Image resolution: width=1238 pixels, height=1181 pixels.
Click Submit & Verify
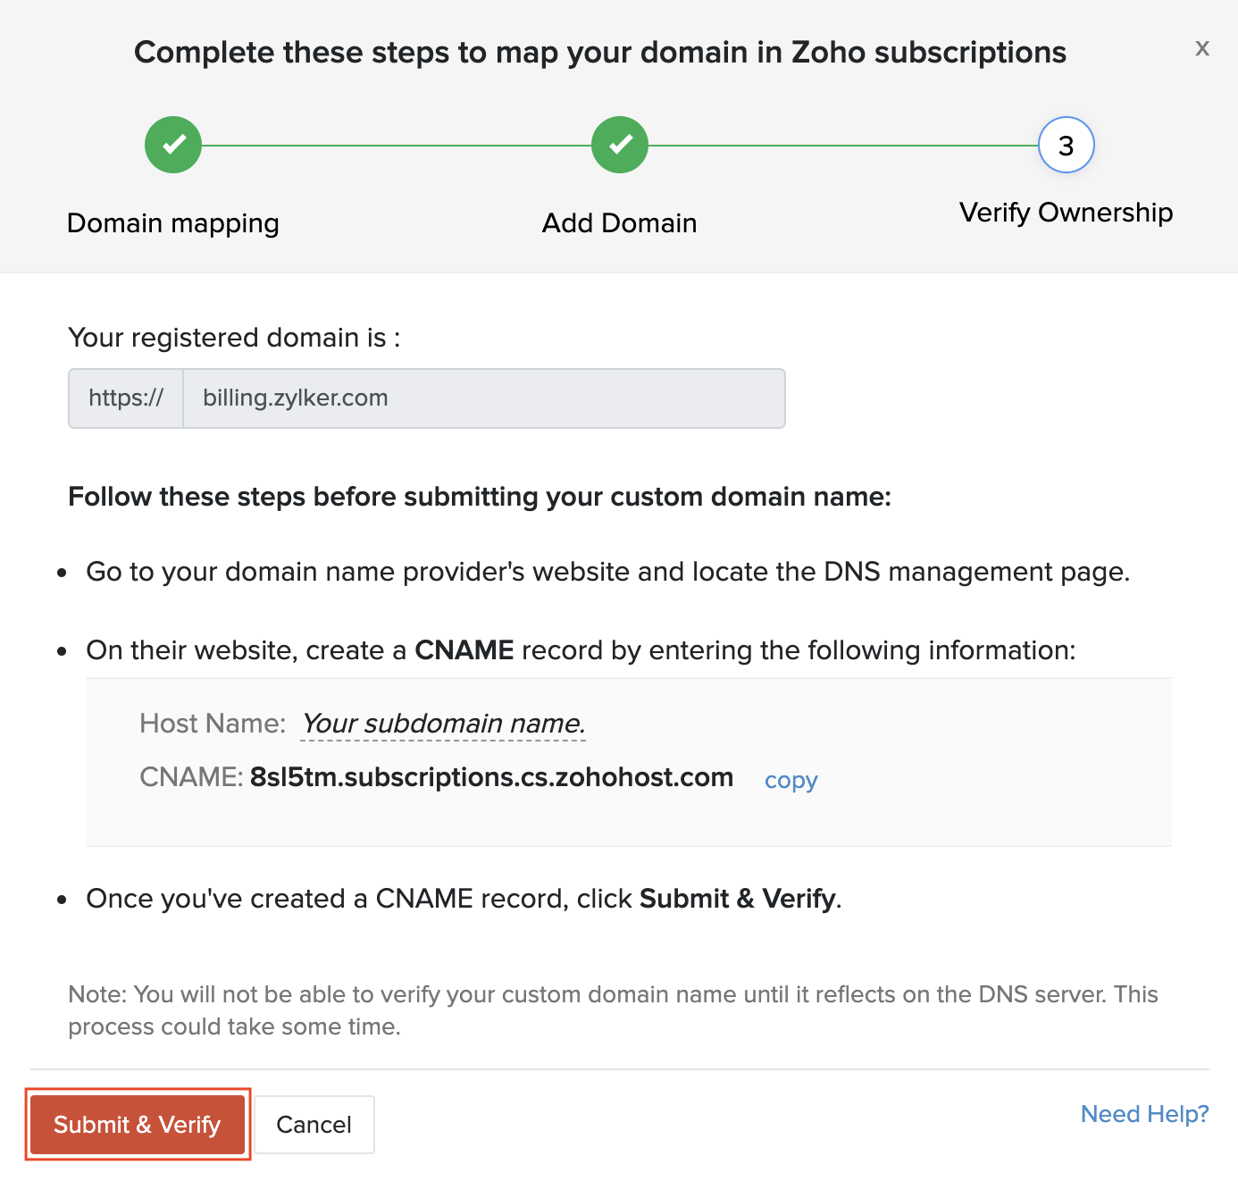[x=138, y=1125]
